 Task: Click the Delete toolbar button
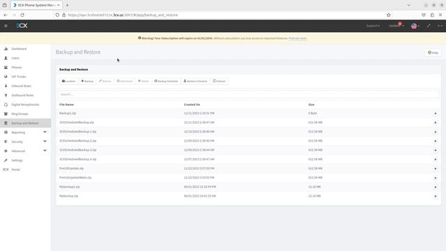(x=144, y=81)
